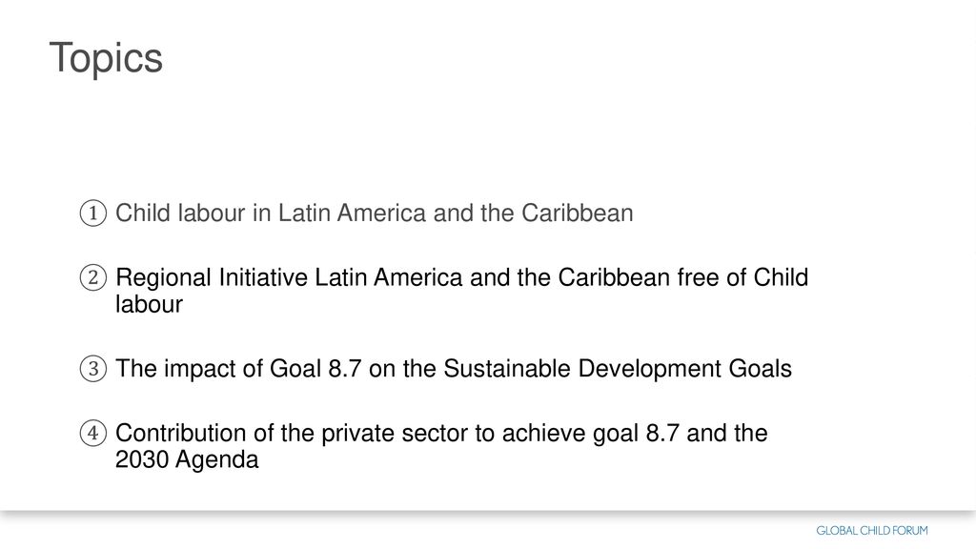Viewport: 976px width, 549px height.
Task: Click Goal 8.7 in topic three
Action: tap(315, 369)
